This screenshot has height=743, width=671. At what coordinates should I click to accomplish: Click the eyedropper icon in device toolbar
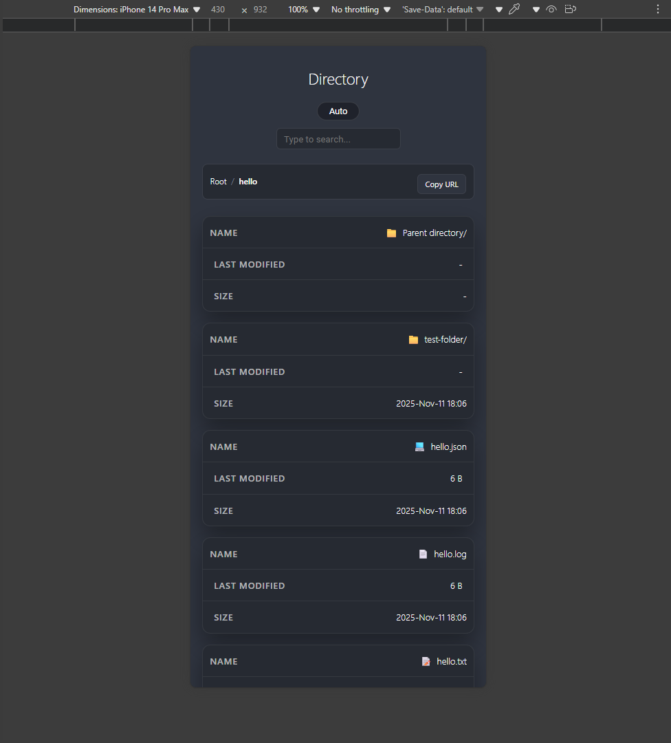coord(514,10)
